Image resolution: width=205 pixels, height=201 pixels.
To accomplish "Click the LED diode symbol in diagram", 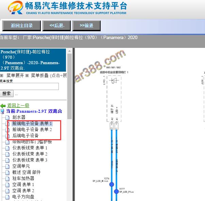I will (114, 80).
